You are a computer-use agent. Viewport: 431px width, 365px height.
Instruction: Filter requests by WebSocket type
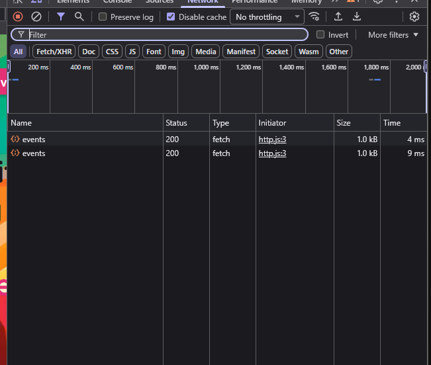(277, 52)
